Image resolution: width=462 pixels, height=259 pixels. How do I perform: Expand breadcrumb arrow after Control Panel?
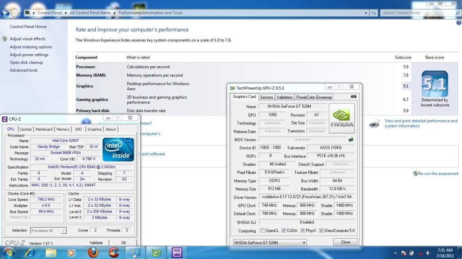click(65, 13)
